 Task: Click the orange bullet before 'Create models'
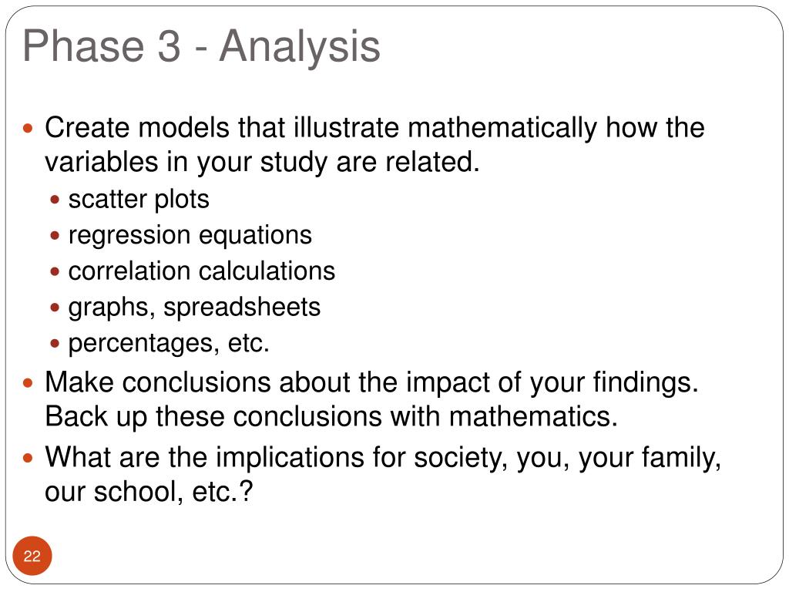pyautogui.click(x=29, y=129)
